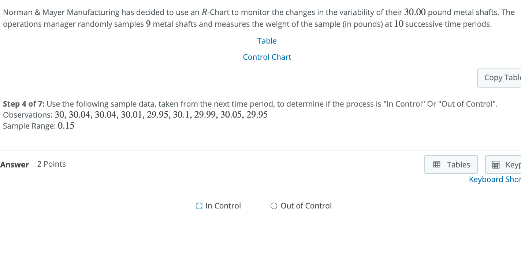521x255 pixels.
Task: Select the Out of Control radio button
Action: click(x=274, y=206)
